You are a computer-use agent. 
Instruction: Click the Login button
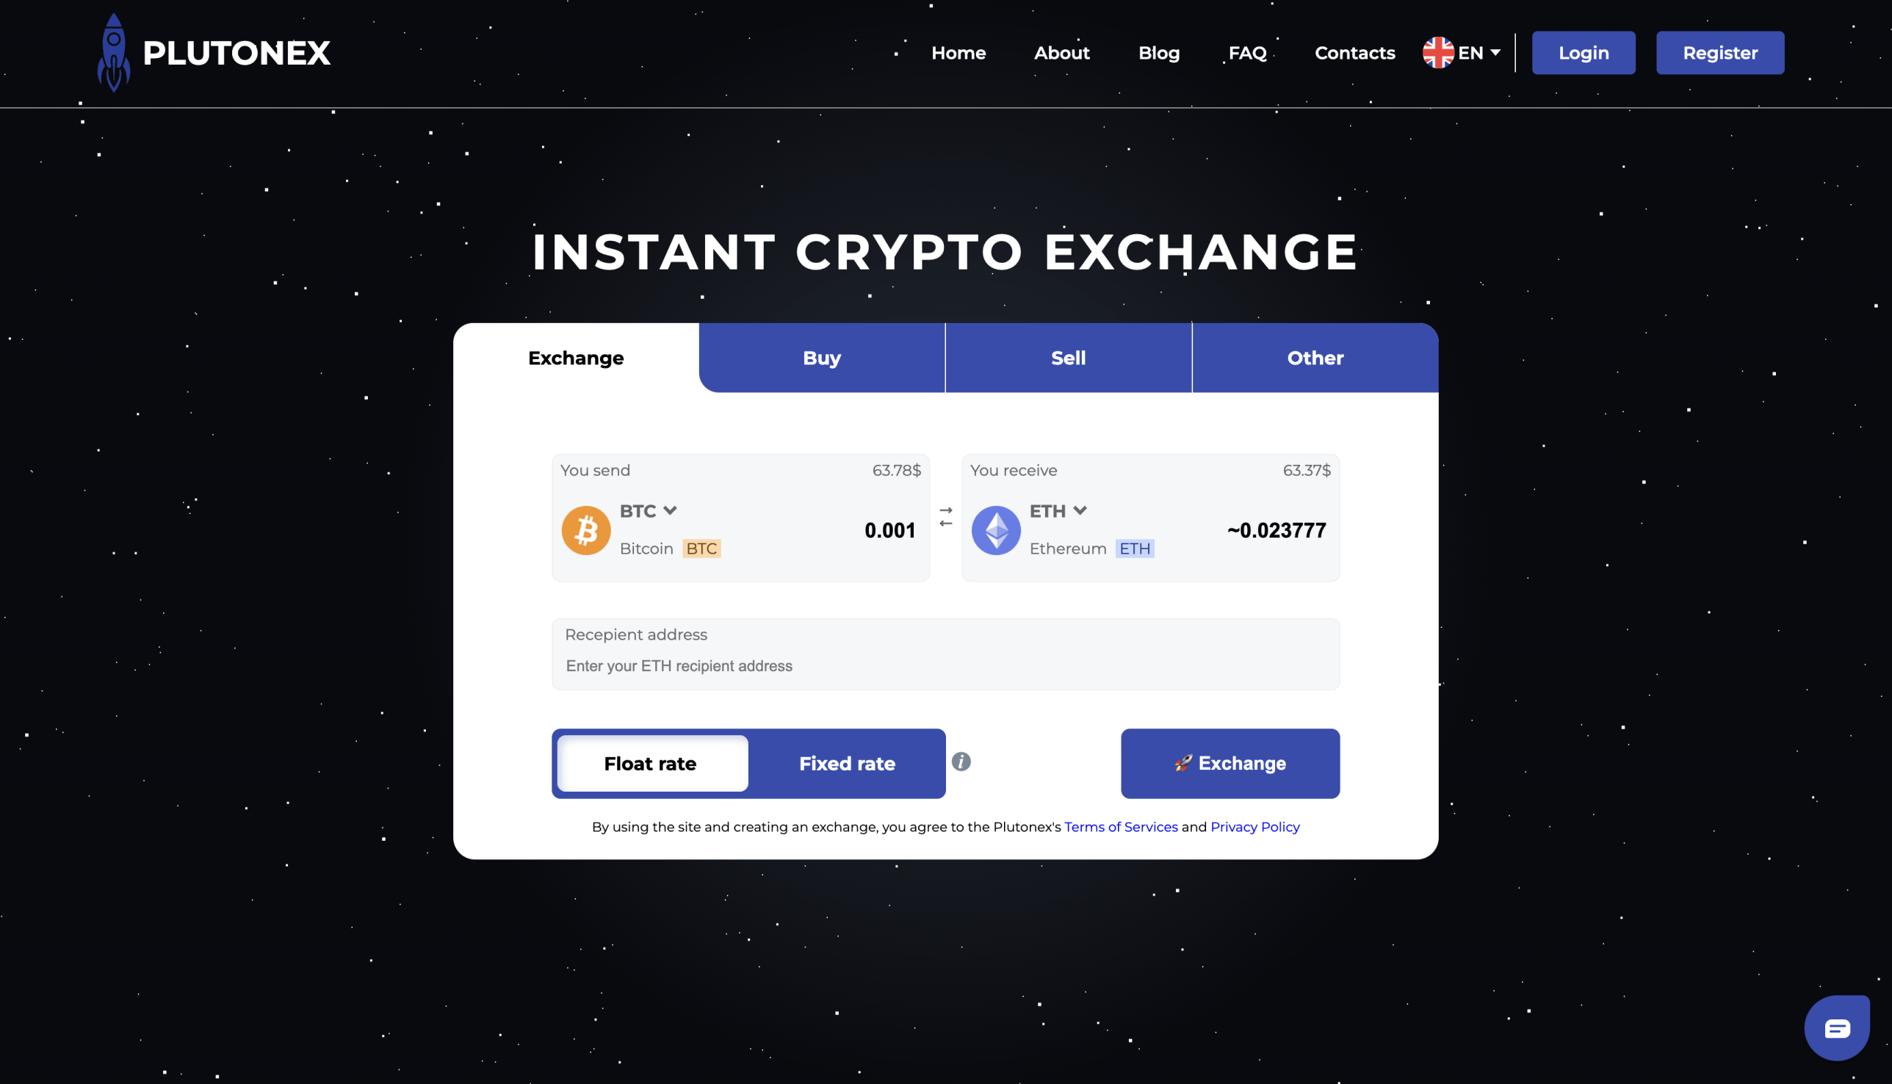coord(1583,52)
